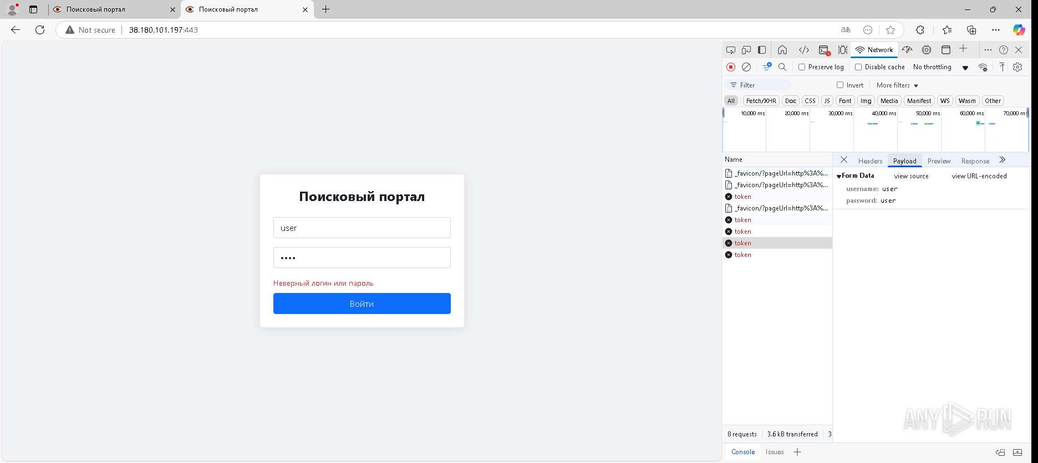This screenshot has width=1038, height=463.
Task: Select the Font filter chip
Action: click(845, 101)
